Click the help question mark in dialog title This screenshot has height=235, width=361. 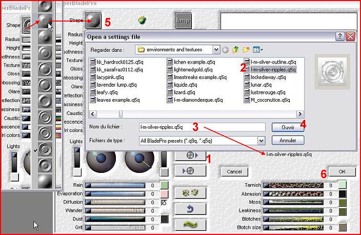pyautogui.click(x=340, y=36)
